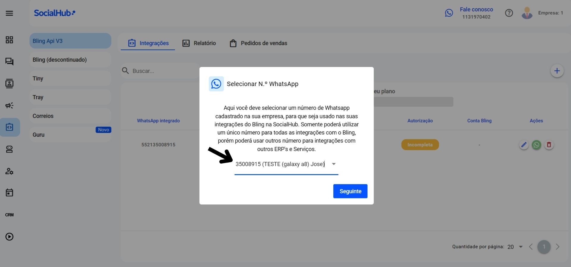Edit the integration using the pencil icon
Screen dimensions: 571x267
(524, 145)
